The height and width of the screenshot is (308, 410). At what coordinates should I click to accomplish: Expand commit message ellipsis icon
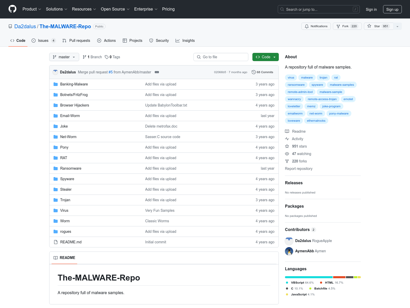[x=157, y=72]
